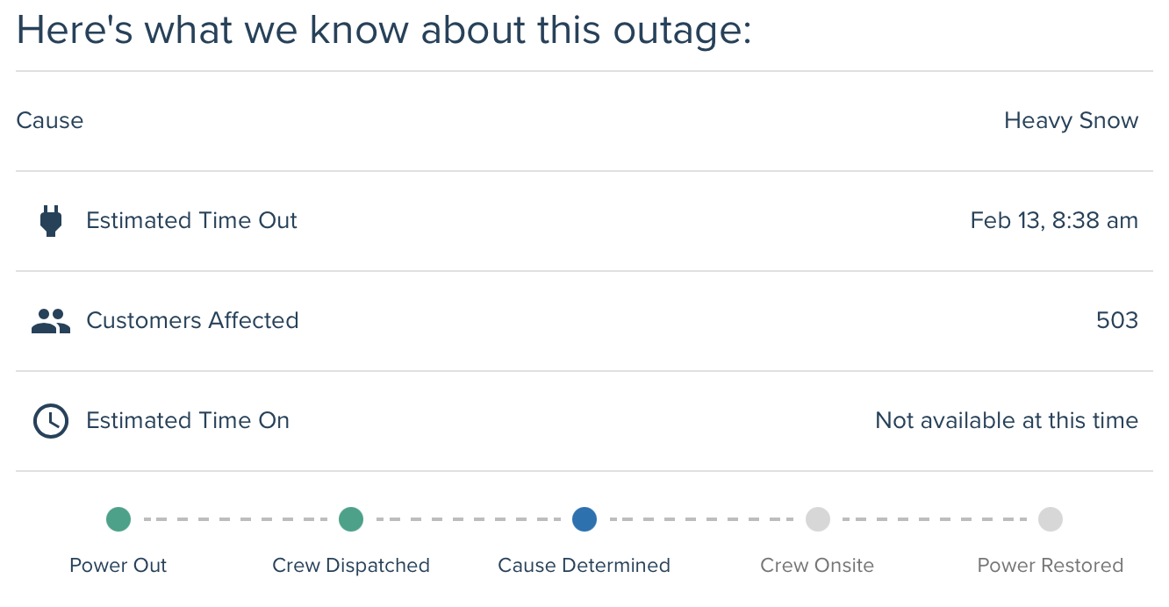
Task: Click the gray Power Restored status dot
Action: (x=1051, y=519)
